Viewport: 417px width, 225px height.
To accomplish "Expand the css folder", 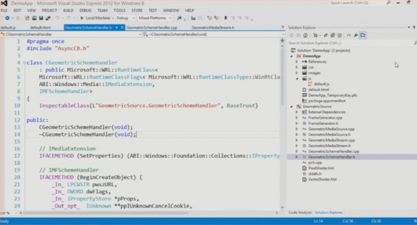I will [297, 67].
